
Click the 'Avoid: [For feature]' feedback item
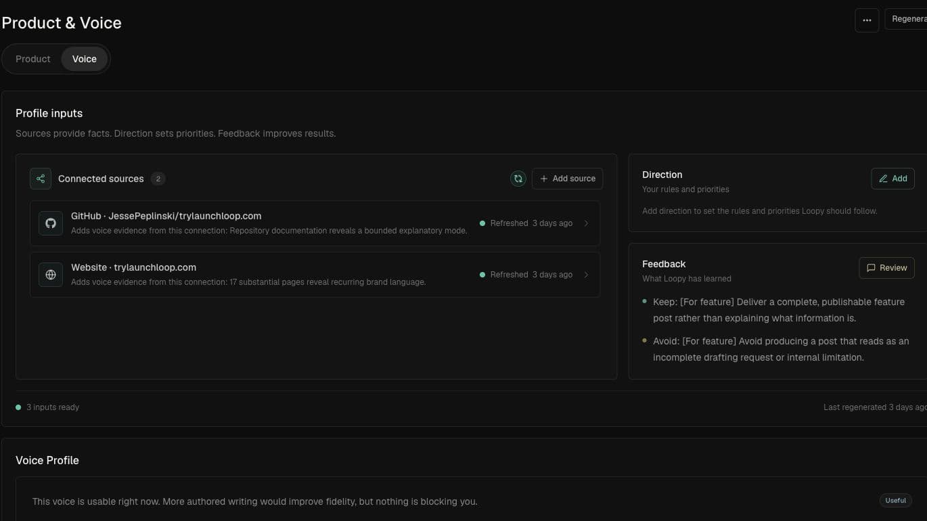(x=780, y=349)
